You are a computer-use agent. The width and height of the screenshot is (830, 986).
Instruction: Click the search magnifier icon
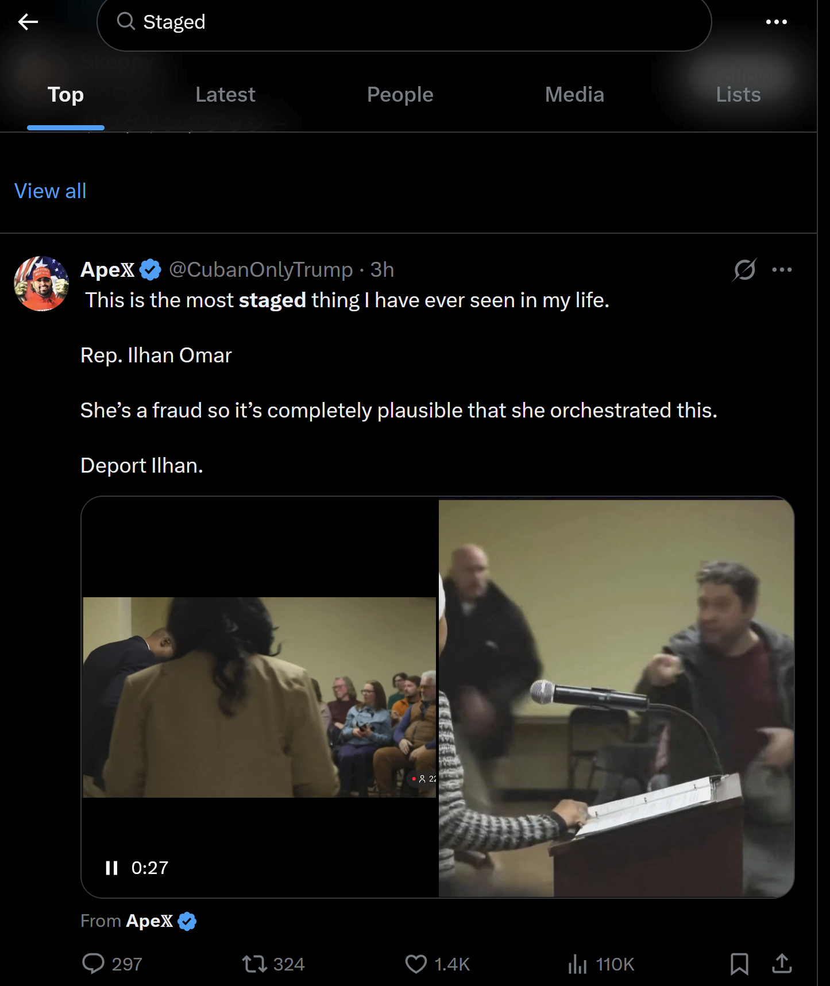[126, 22]
